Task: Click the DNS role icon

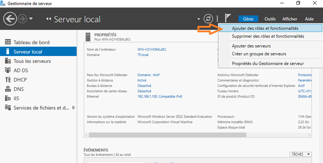Action: (8, 89)
